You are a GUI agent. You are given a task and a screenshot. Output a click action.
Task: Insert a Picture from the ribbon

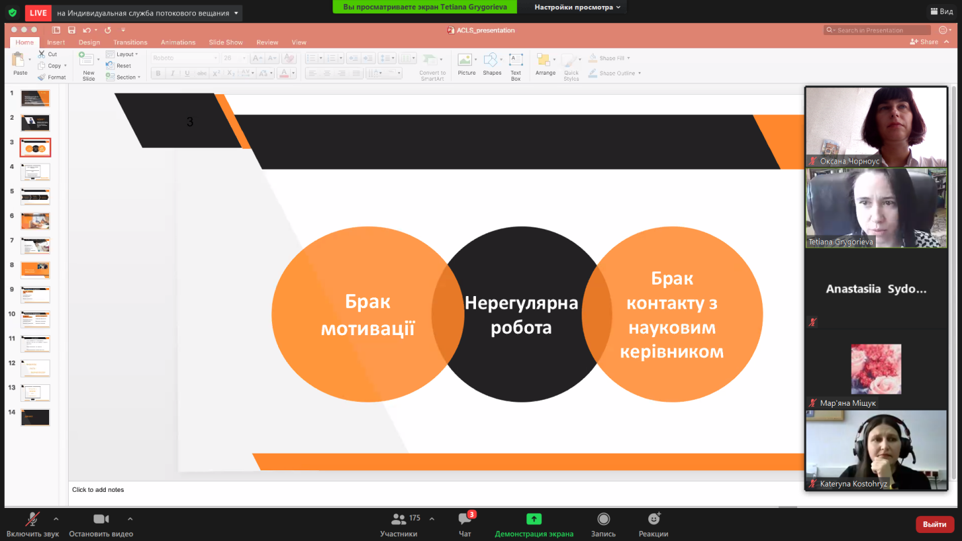466,65
